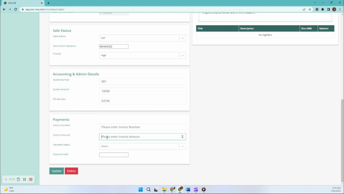Toggle the browser side panel icon
This screenshot has height=194, width=344.
328,9
